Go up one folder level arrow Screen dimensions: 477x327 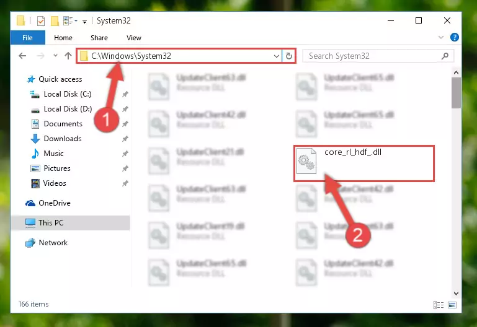pos(68,56)
